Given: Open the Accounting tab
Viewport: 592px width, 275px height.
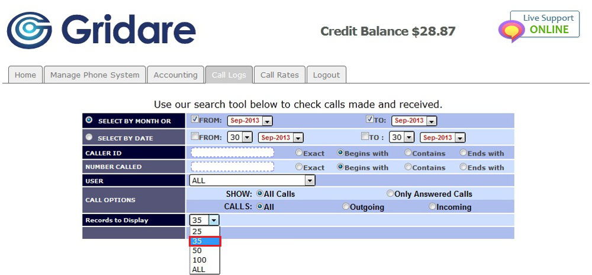Looking at the screenshot, I should point(175,75).
